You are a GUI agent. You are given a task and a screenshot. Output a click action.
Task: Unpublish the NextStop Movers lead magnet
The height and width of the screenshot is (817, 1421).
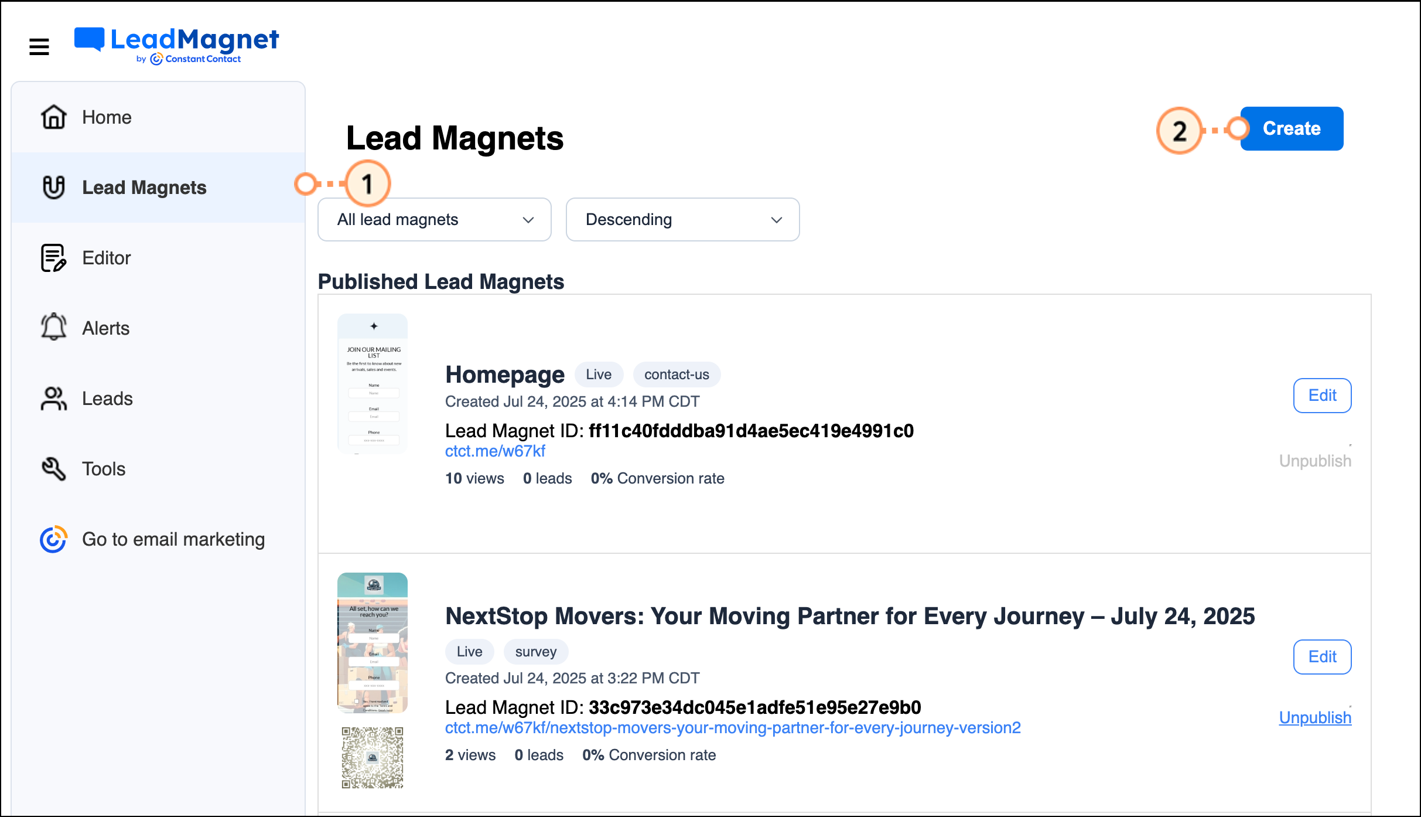[1315, 718]
